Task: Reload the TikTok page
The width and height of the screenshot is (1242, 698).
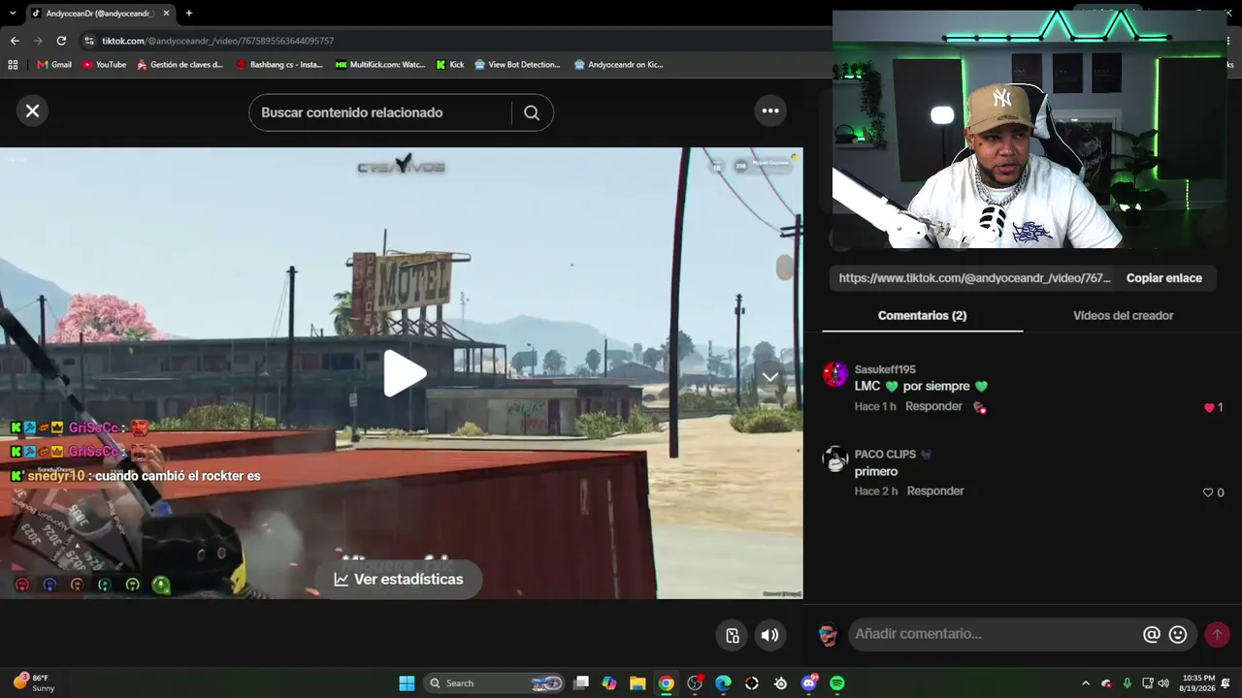Action: pyautogui.click(x=61, y=41)
